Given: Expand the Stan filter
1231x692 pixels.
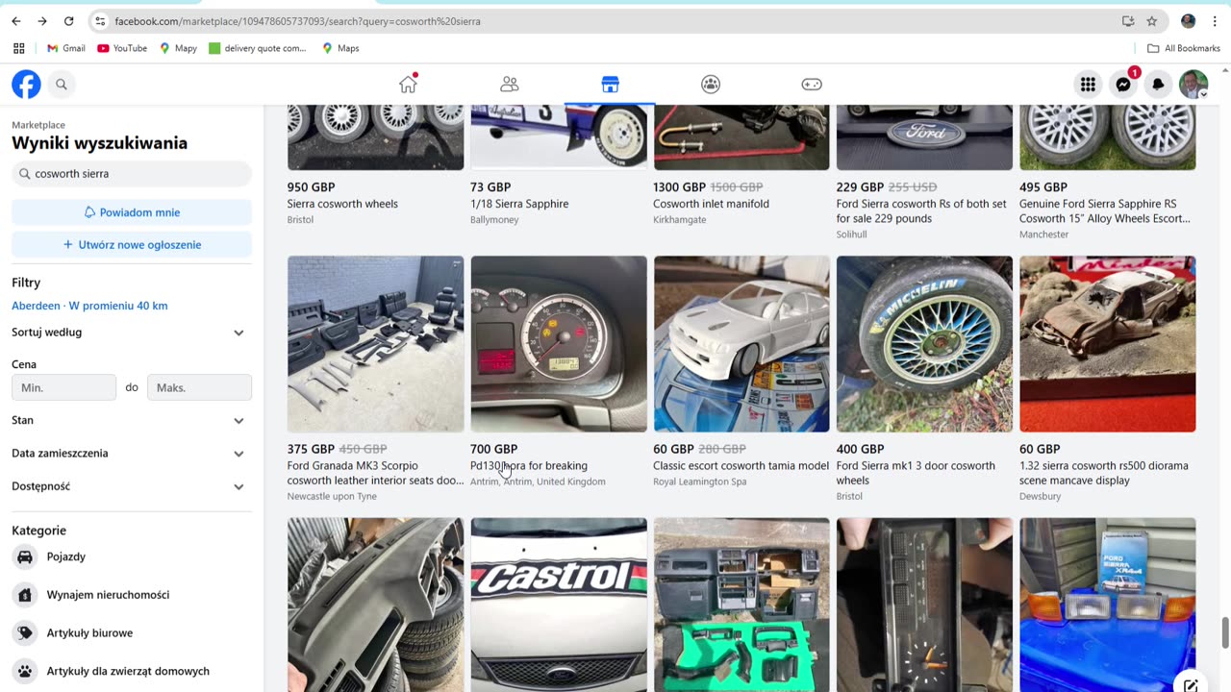Looking at the screenshot, I should 130,420.
